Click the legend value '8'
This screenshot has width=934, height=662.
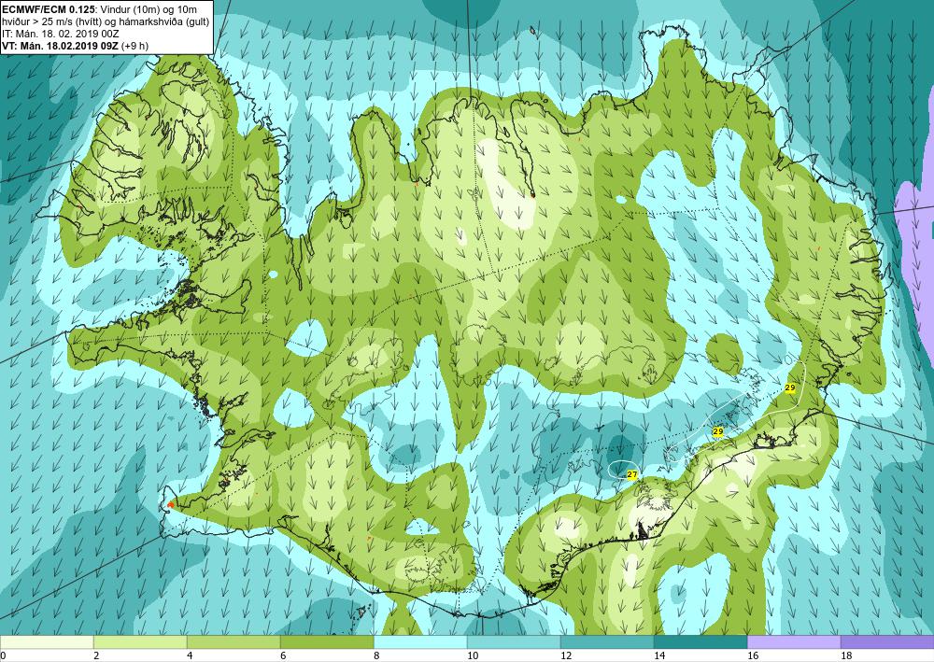[376, 656]
